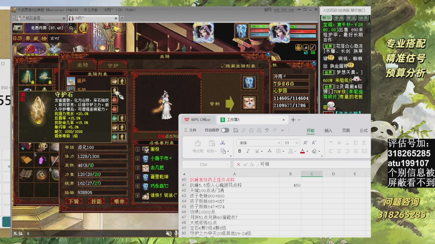The width and height of the screenshot is (435, 244).
Task: Click the 队伍 team channel button
Action: pos(18,233)
